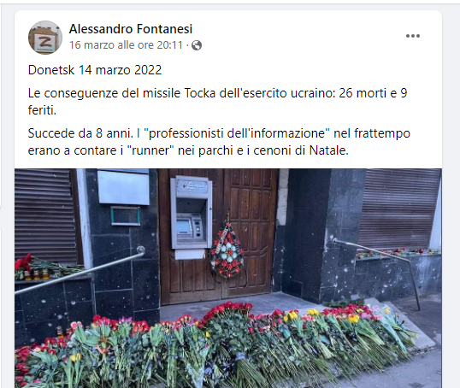Image resolution: width=460 pixels, height=388 pixels.
Task: Click the left metal handrail in photo
Action: click(x=80, y=272)
